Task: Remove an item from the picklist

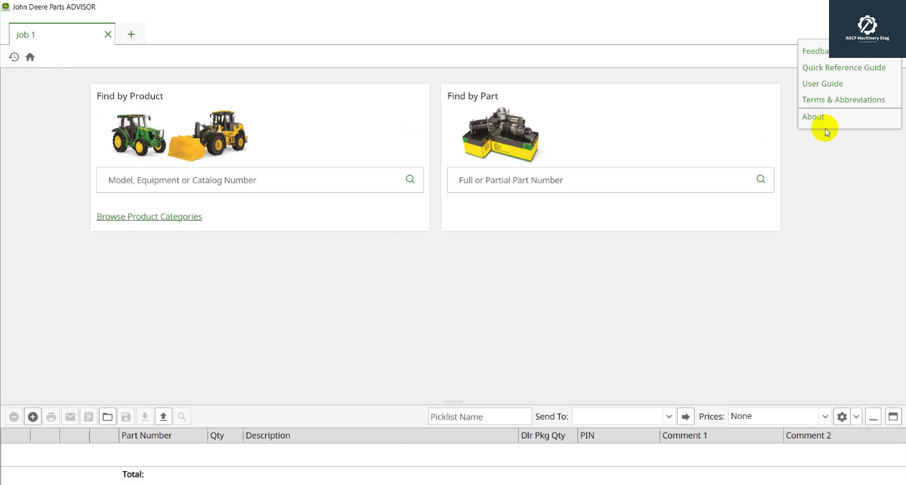Action: pos(14,416)
